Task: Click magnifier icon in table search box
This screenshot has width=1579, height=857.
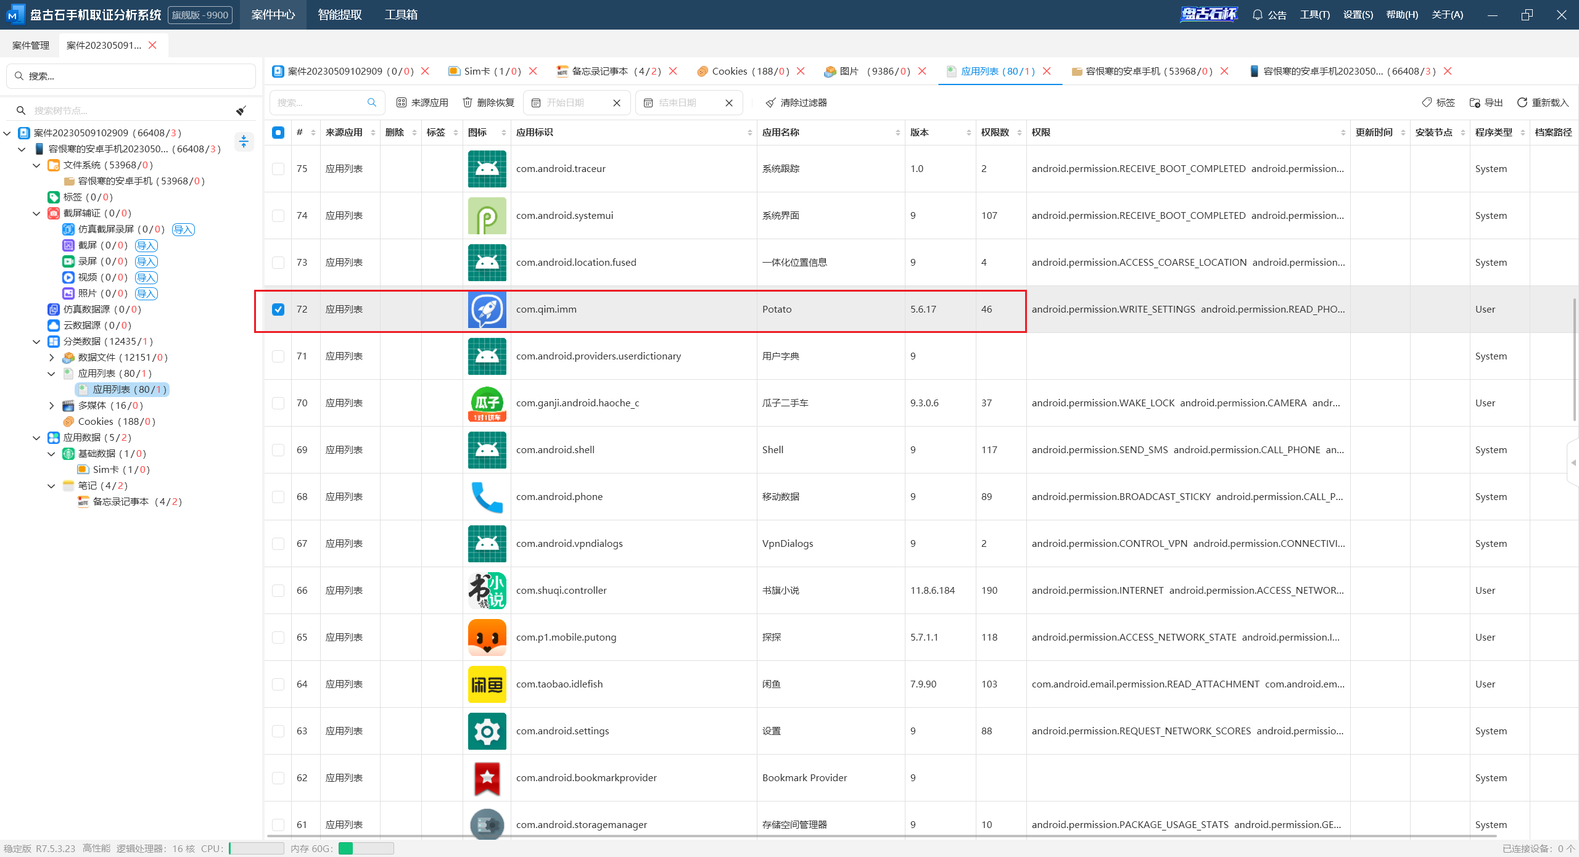Action: click(x=372, y=102)
